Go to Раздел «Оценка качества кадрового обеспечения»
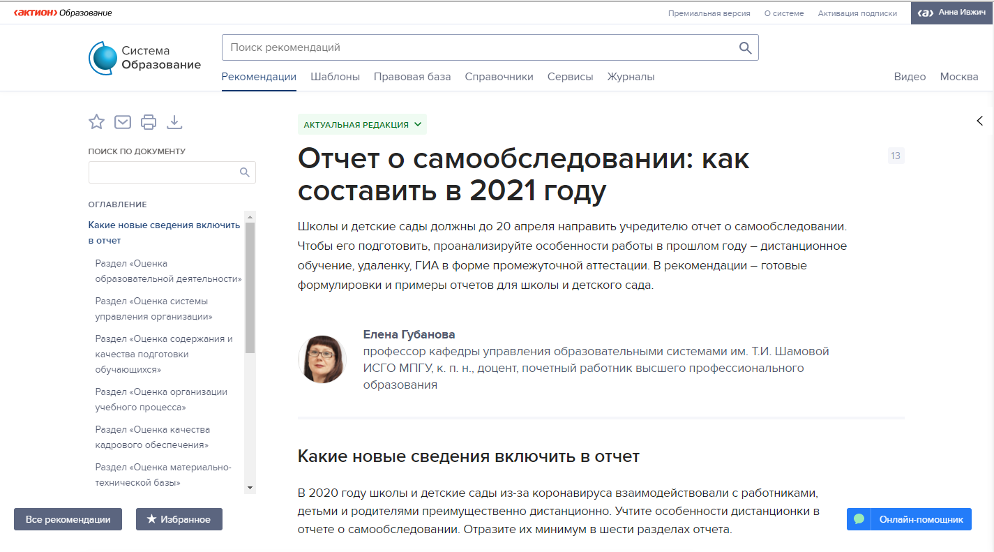The height and width of the screenshot is (552, 994). pyautogui.click(x=152, y=437)
